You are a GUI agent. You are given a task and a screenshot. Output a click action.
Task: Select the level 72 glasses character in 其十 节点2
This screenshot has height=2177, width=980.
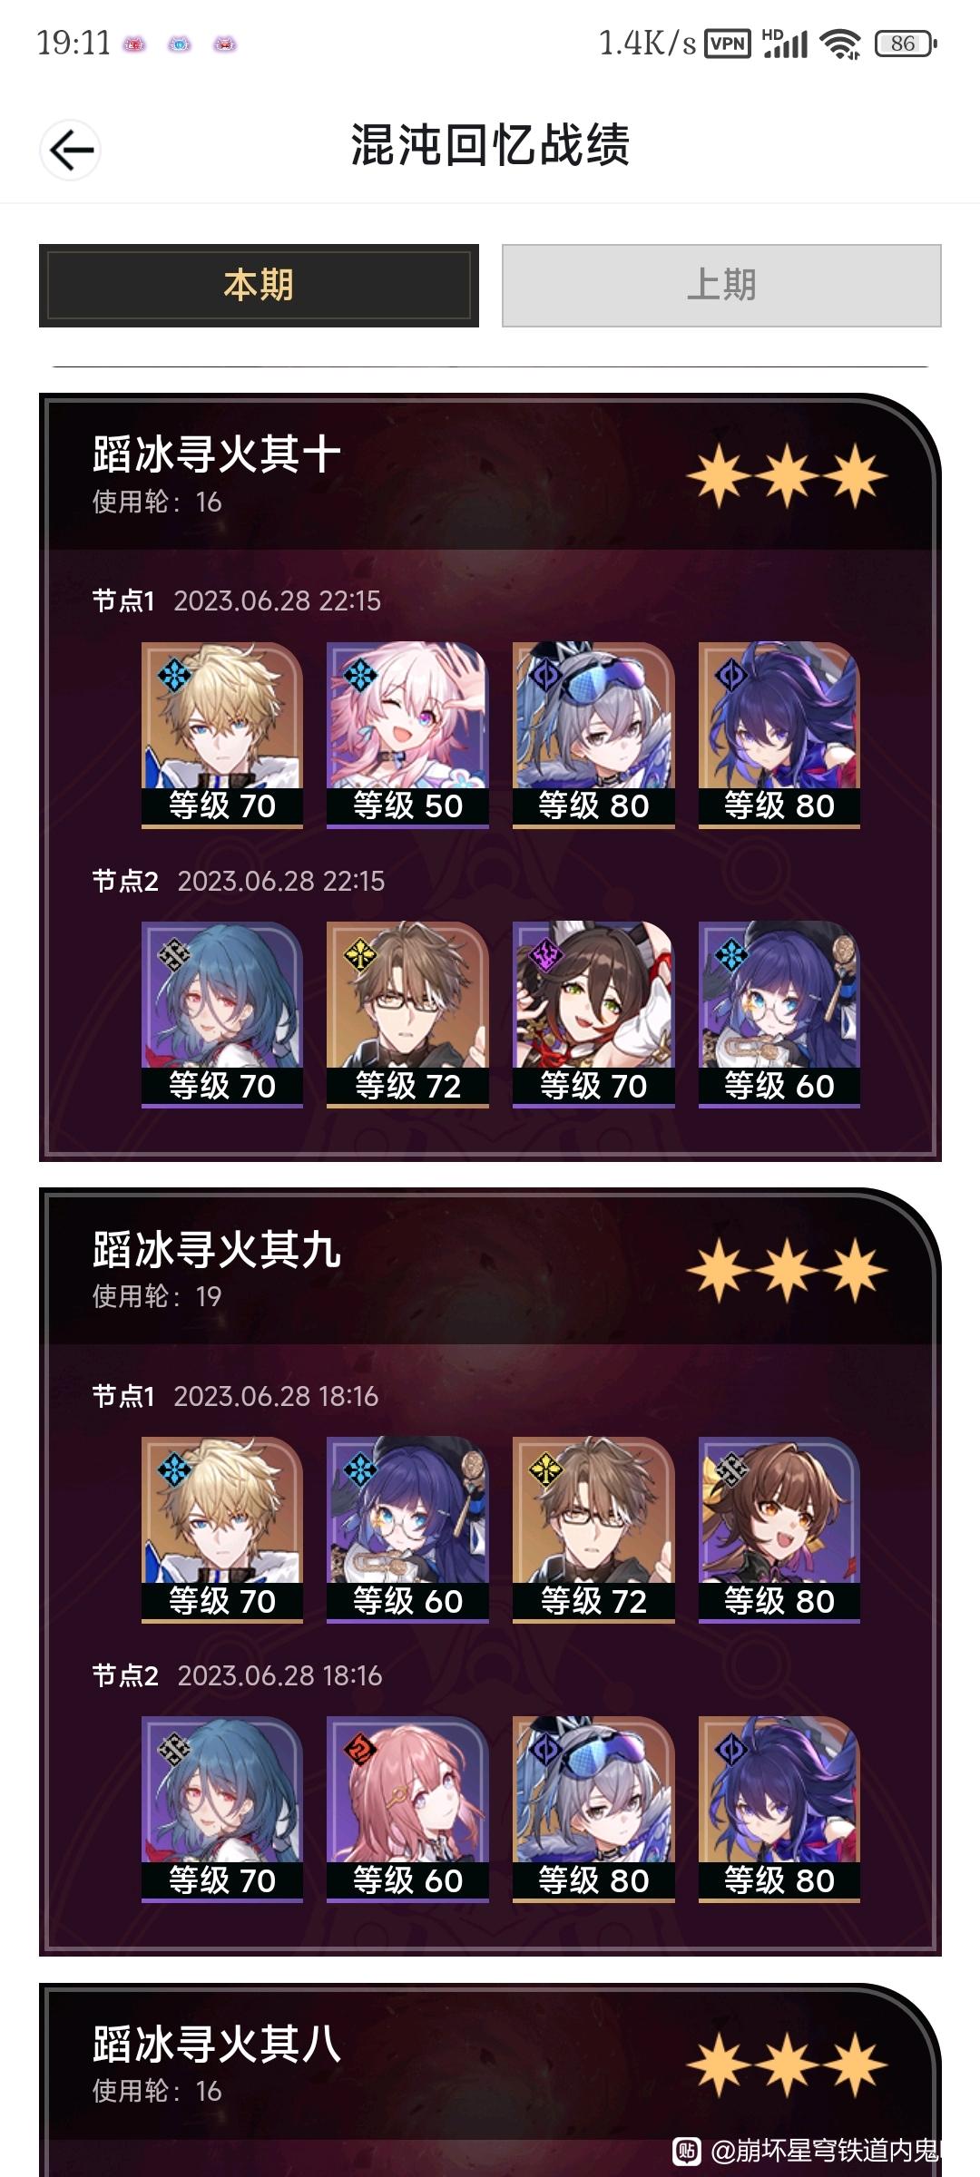pyautogui.click(x=407, y=1014)
